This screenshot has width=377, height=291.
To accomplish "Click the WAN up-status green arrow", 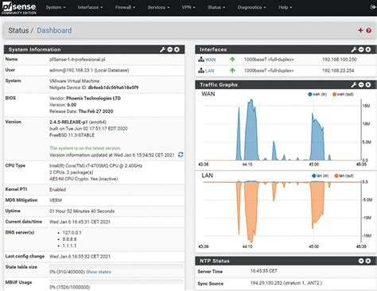I will (232, 60).
